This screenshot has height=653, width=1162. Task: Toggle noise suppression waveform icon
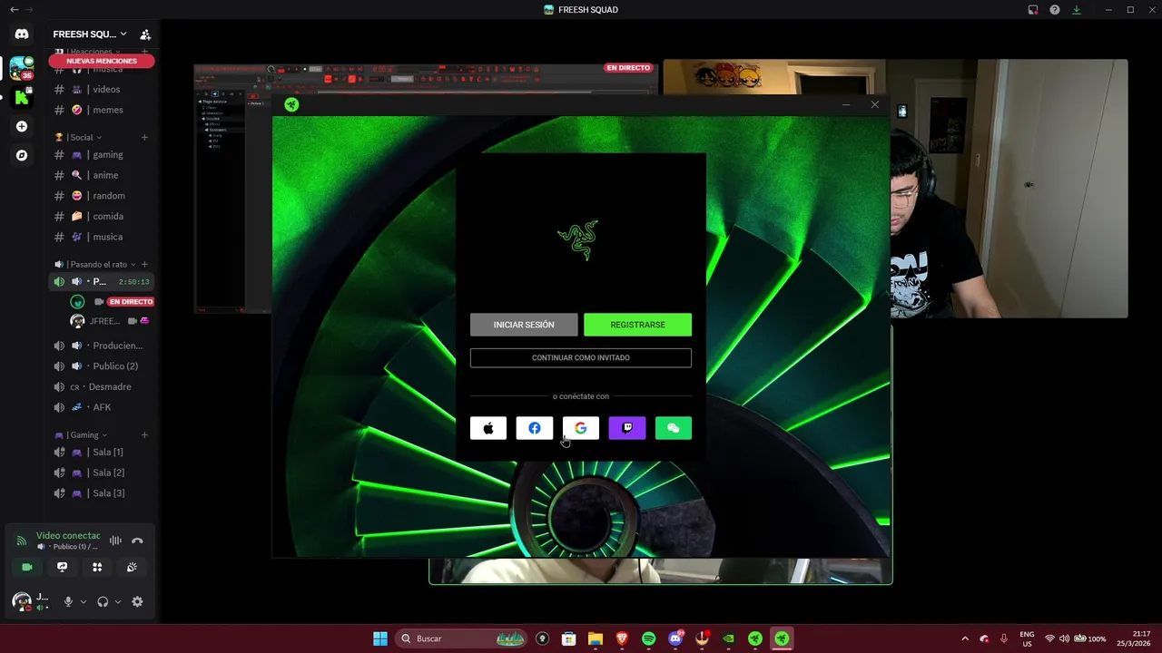(x=115, y=541)
